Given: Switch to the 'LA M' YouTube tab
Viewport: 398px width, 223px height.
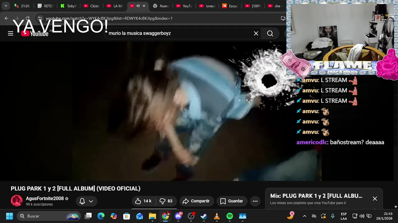Looking at the screenshot, I should 114,6.
